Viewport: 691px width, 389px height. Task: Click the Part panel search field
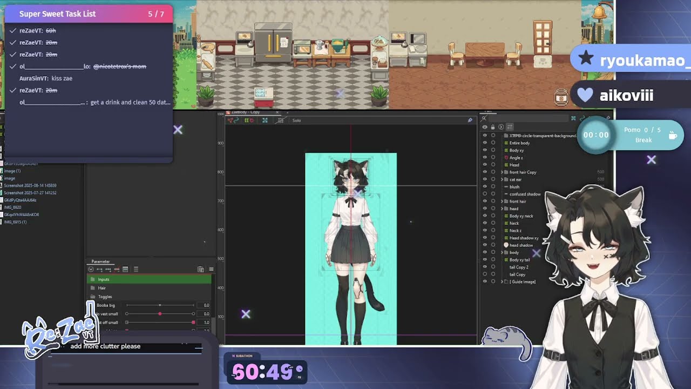tap(528, 118)
